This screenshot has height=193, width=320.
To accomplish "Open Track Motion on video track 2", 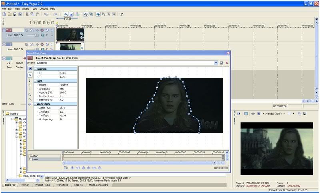I will [x=32, y=44].
